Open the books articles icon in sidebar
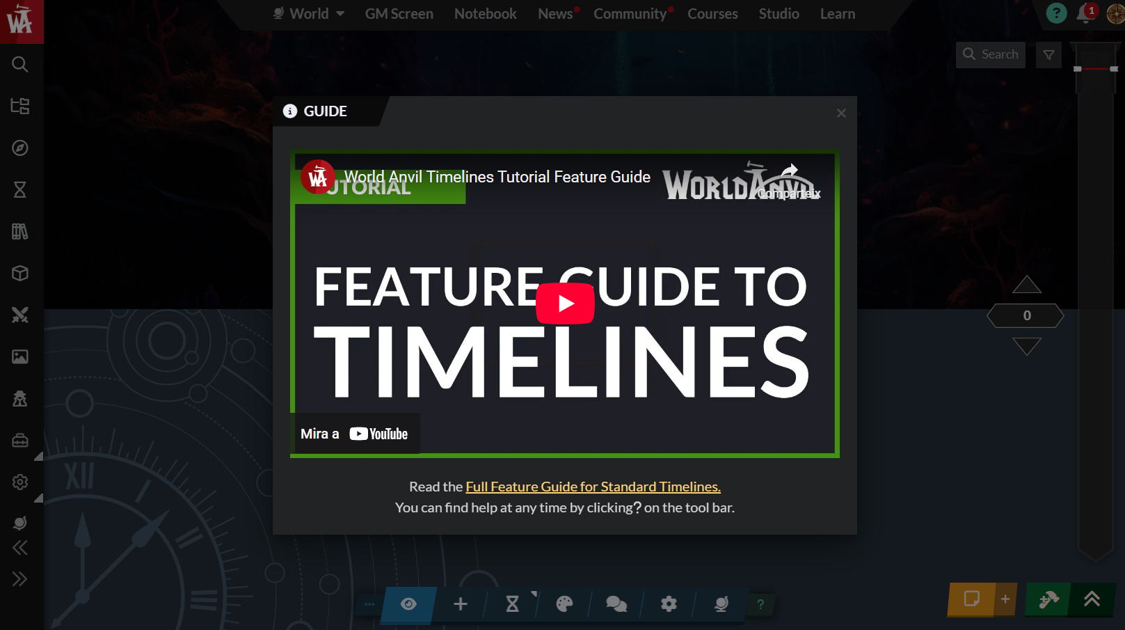Image resolution: width=1125 pixels, height=630 pixels. point(20,231)
